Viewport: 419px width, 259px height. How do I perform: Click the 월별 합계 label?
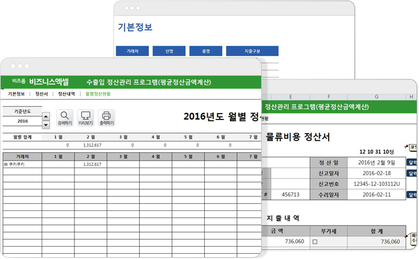coord(22,137)
